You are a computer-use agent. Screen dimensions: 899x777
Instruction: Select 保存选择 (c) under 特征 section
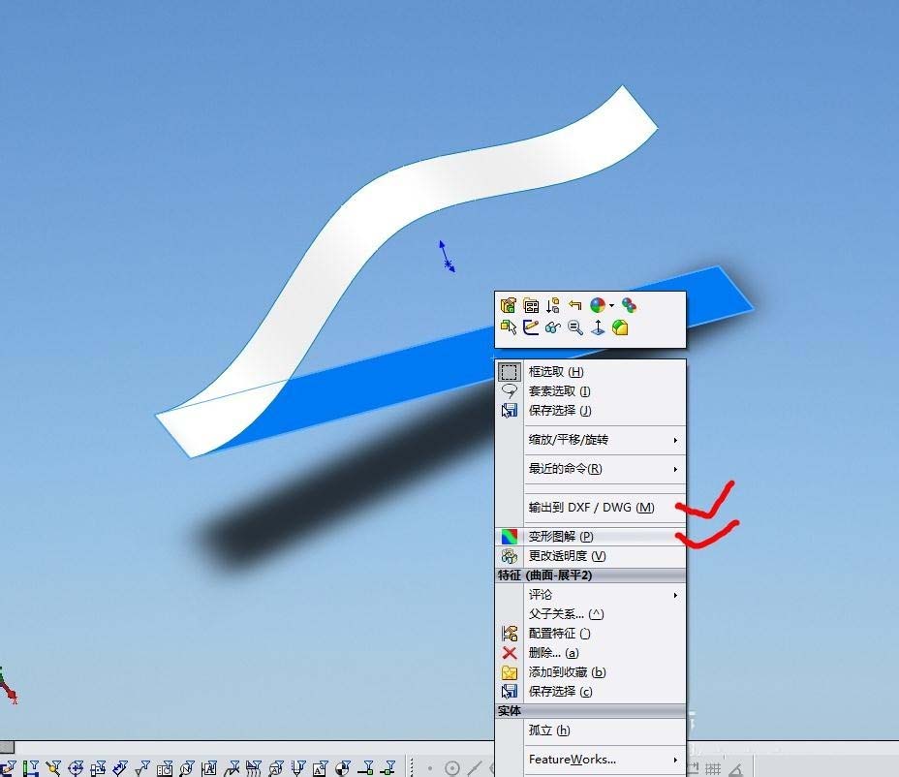(591, 692)
